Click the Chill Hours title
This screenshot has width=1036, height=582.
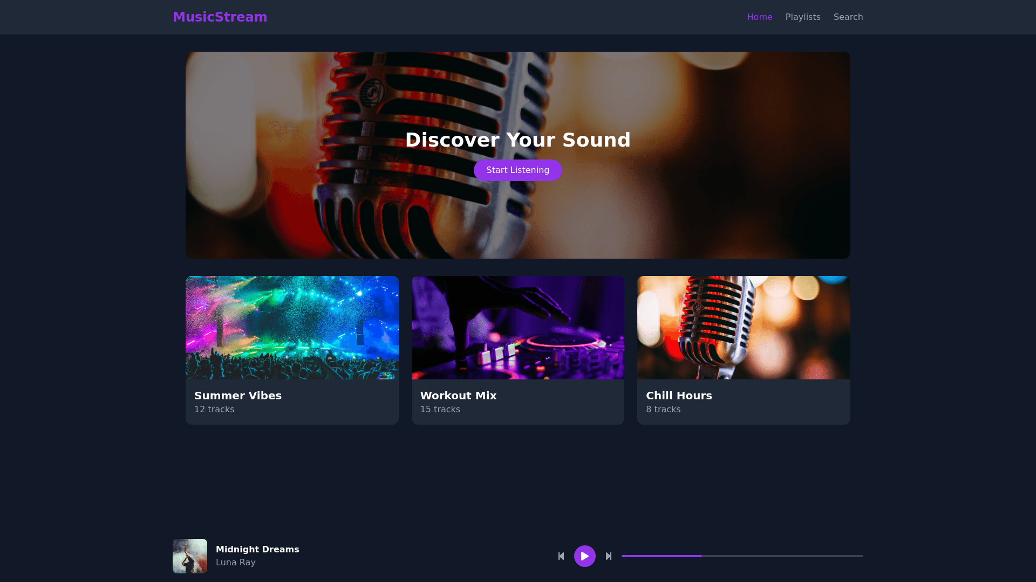click(679, 396)
